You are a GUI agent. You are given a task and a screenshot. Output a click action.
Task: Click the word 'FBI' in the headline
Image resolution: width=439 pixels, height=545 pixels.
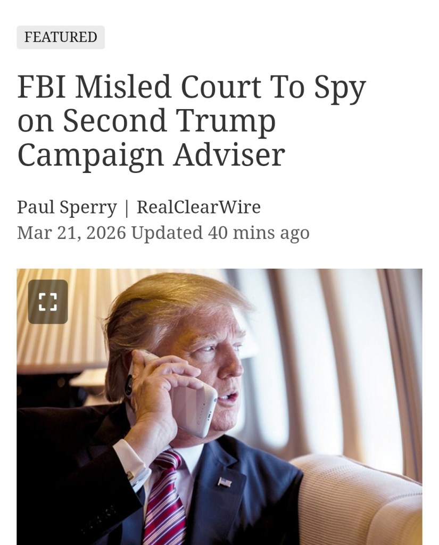click(42, 87)
